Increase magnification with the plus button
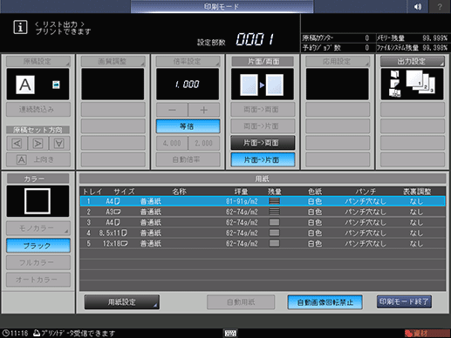Viewport: 451px width, 338px height. 204,110
